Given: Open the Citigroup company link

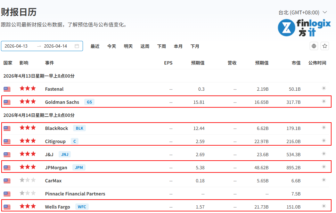Looking at the screenshot, I should pos(55,141).
